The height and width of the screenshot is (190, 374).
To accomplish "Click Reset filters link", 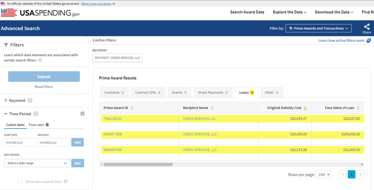I will (x=44, y=87).
